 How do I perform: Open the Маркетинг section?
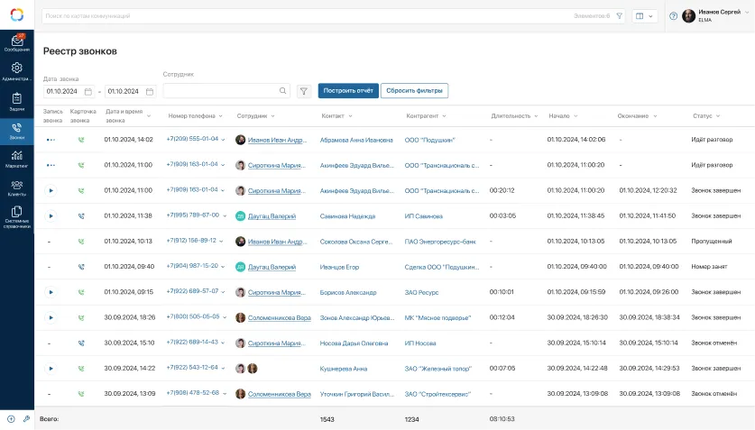17,159
